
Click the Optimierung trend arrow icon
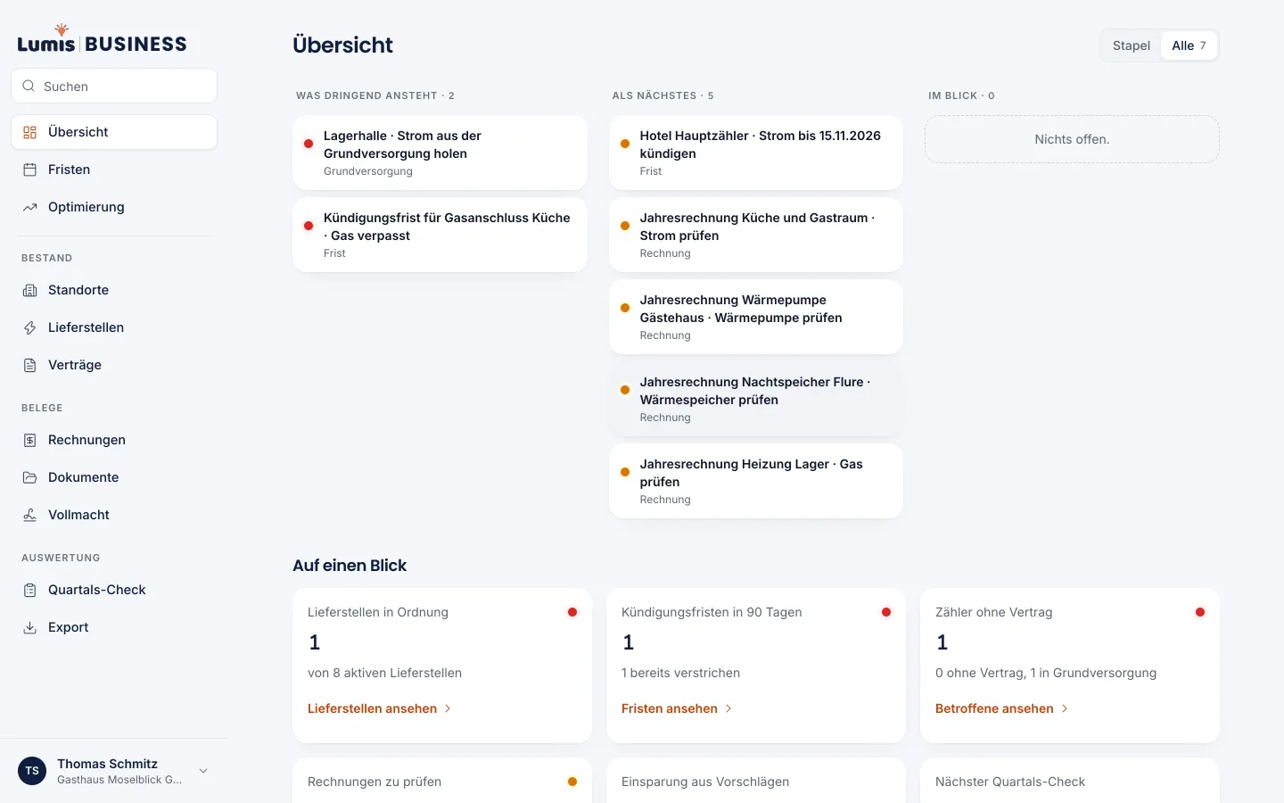(29, 207)
